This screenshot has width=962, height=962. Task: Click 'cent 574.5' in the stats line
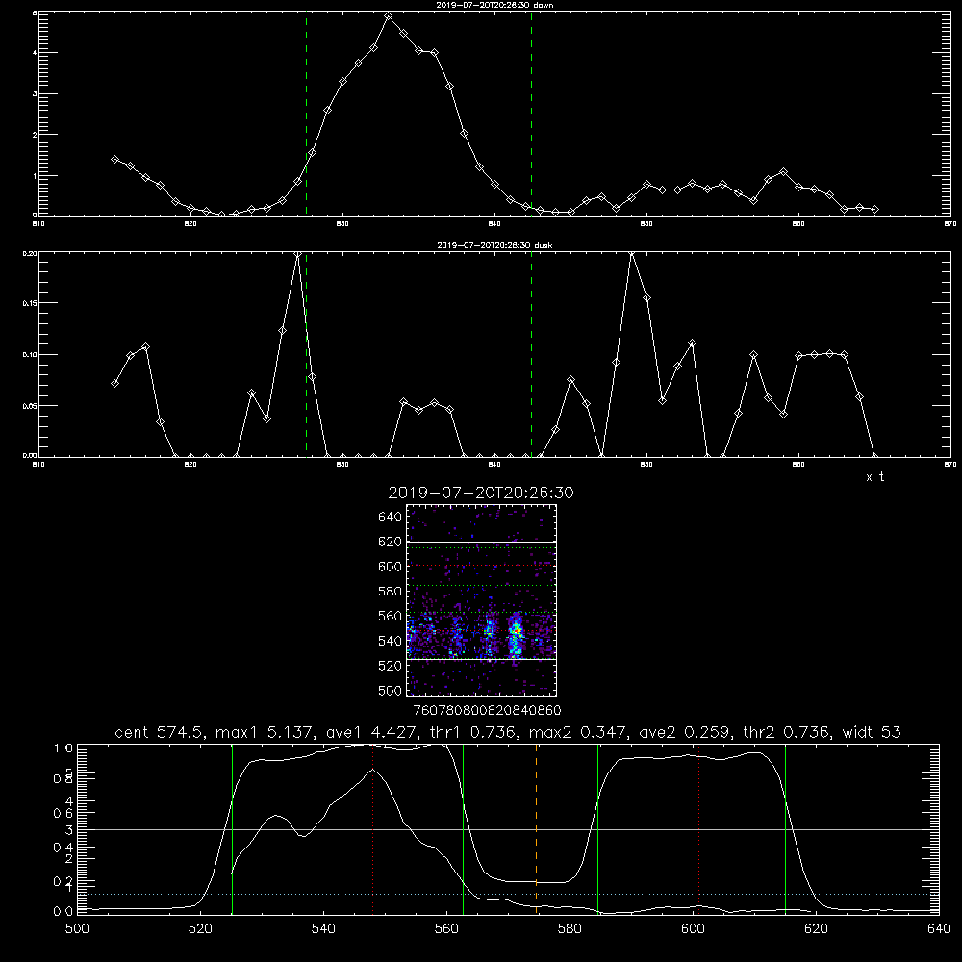pyautogui.click(x=160, y=732)
